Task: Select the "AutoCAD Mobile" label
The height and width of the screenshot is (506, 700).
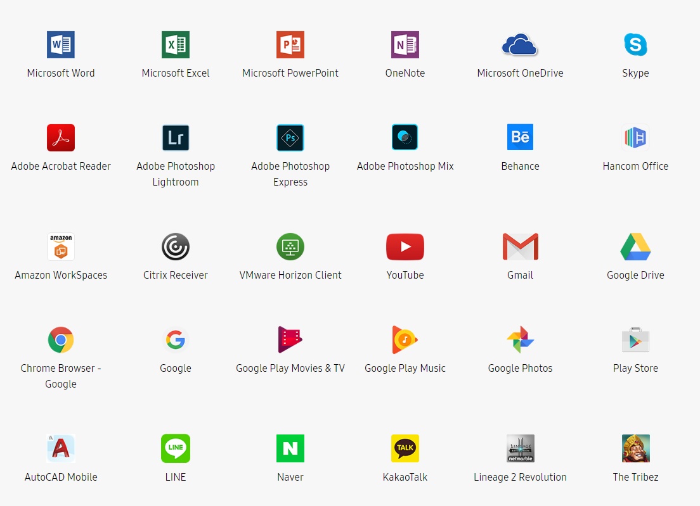Action: click(x=61, y=477)
